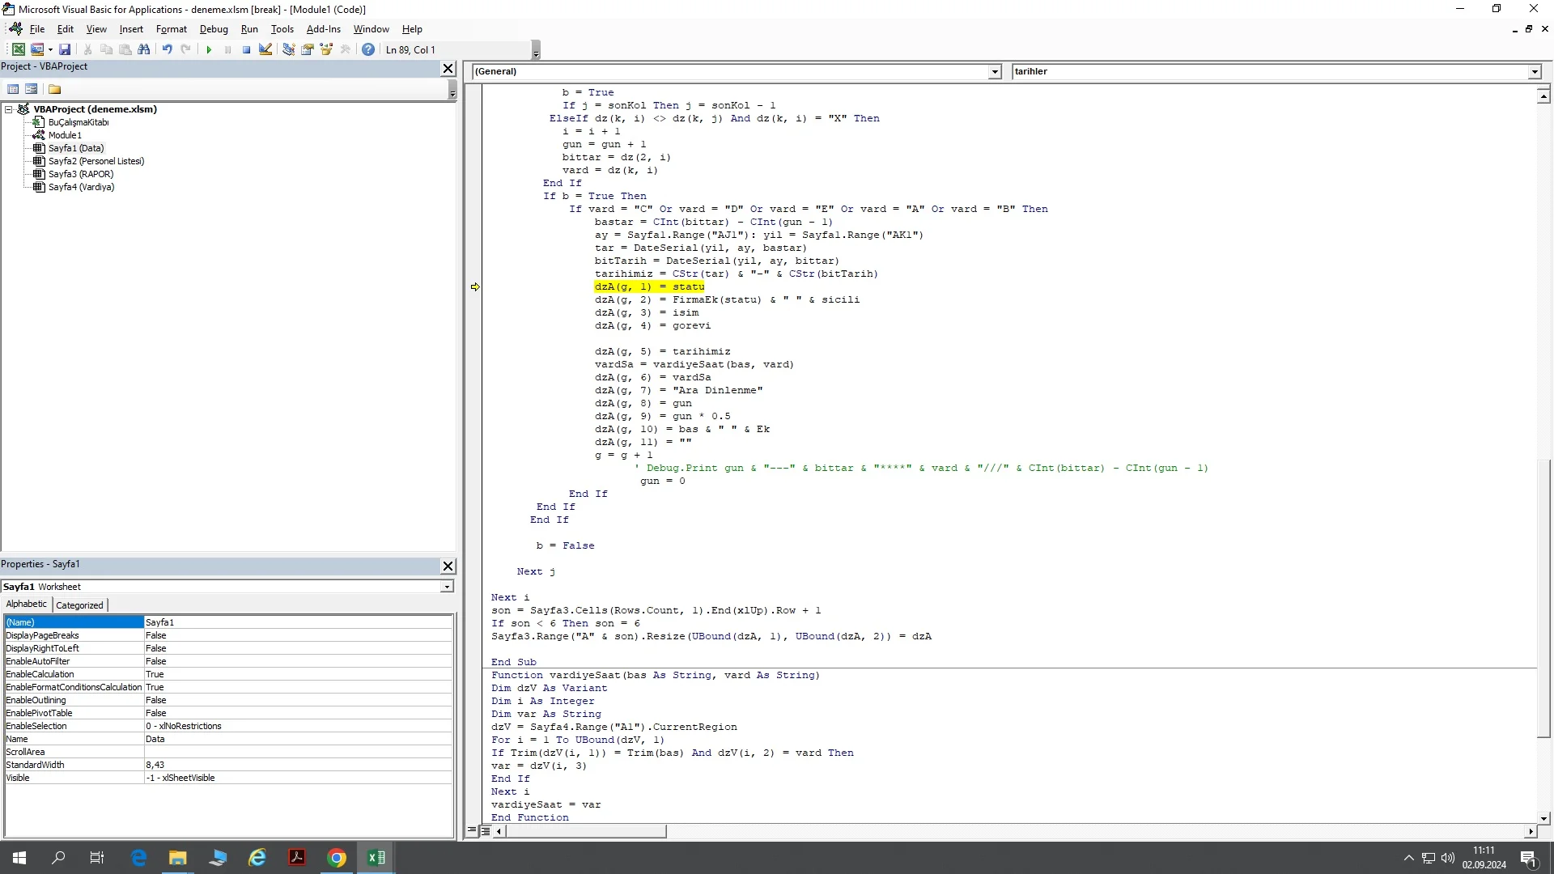The width and height of the screenshot is (1554, 874).
Task: Click the Copy icon in the toolbar
Action: (106, 49)
